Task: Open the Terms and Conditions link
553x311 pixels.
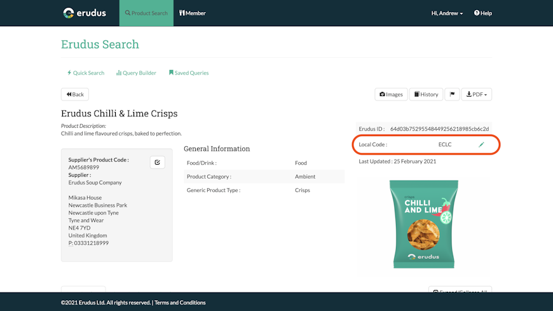Action: pos(180,303)
